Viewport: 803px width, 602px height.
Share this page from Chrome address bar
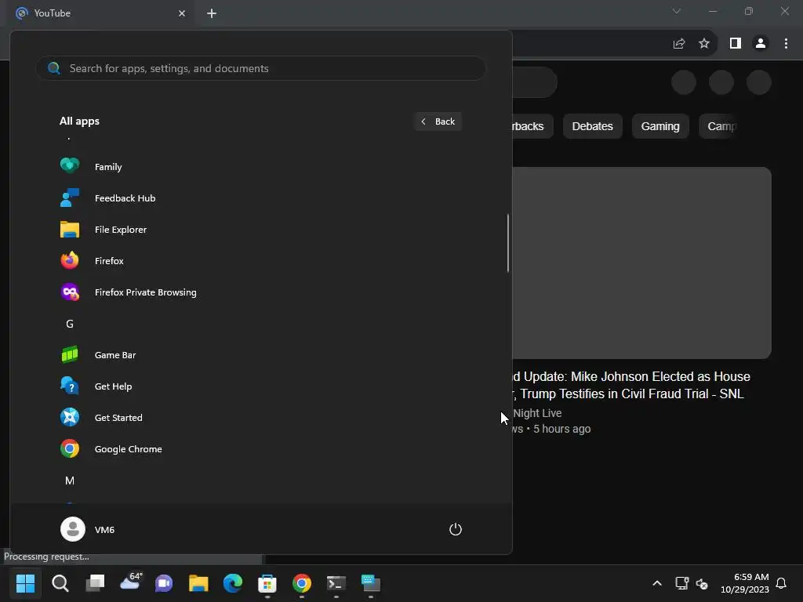[679, 44]
